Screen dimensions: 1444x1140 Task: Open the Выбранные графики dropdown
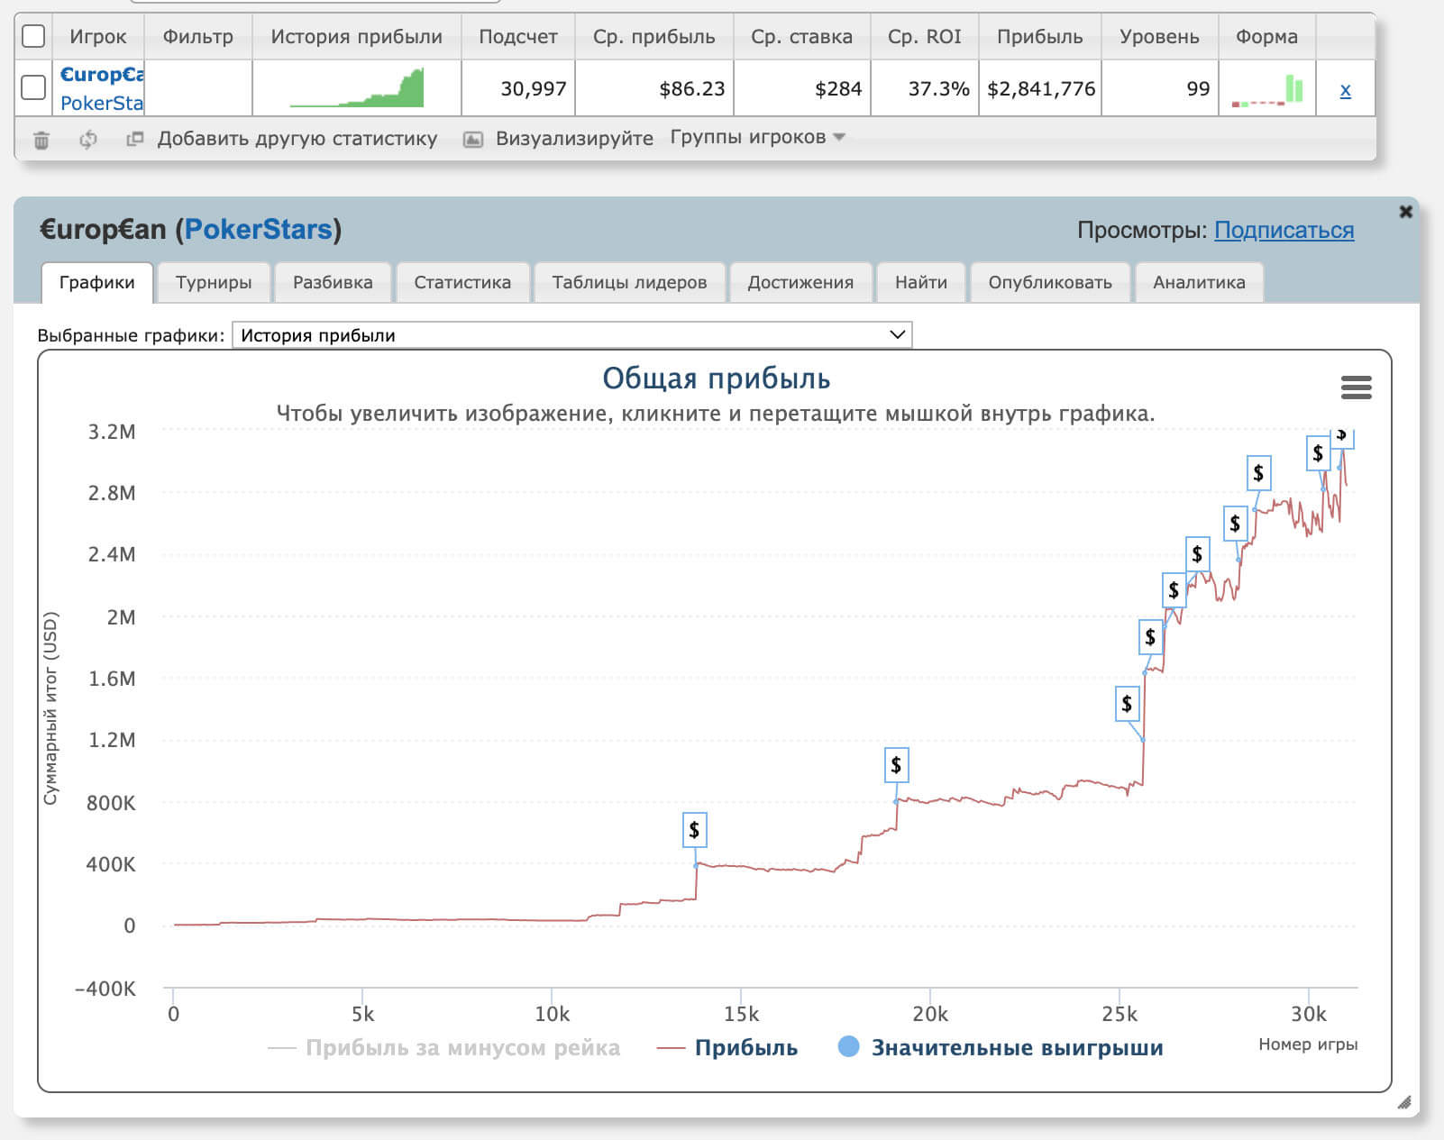coord(571,335)
